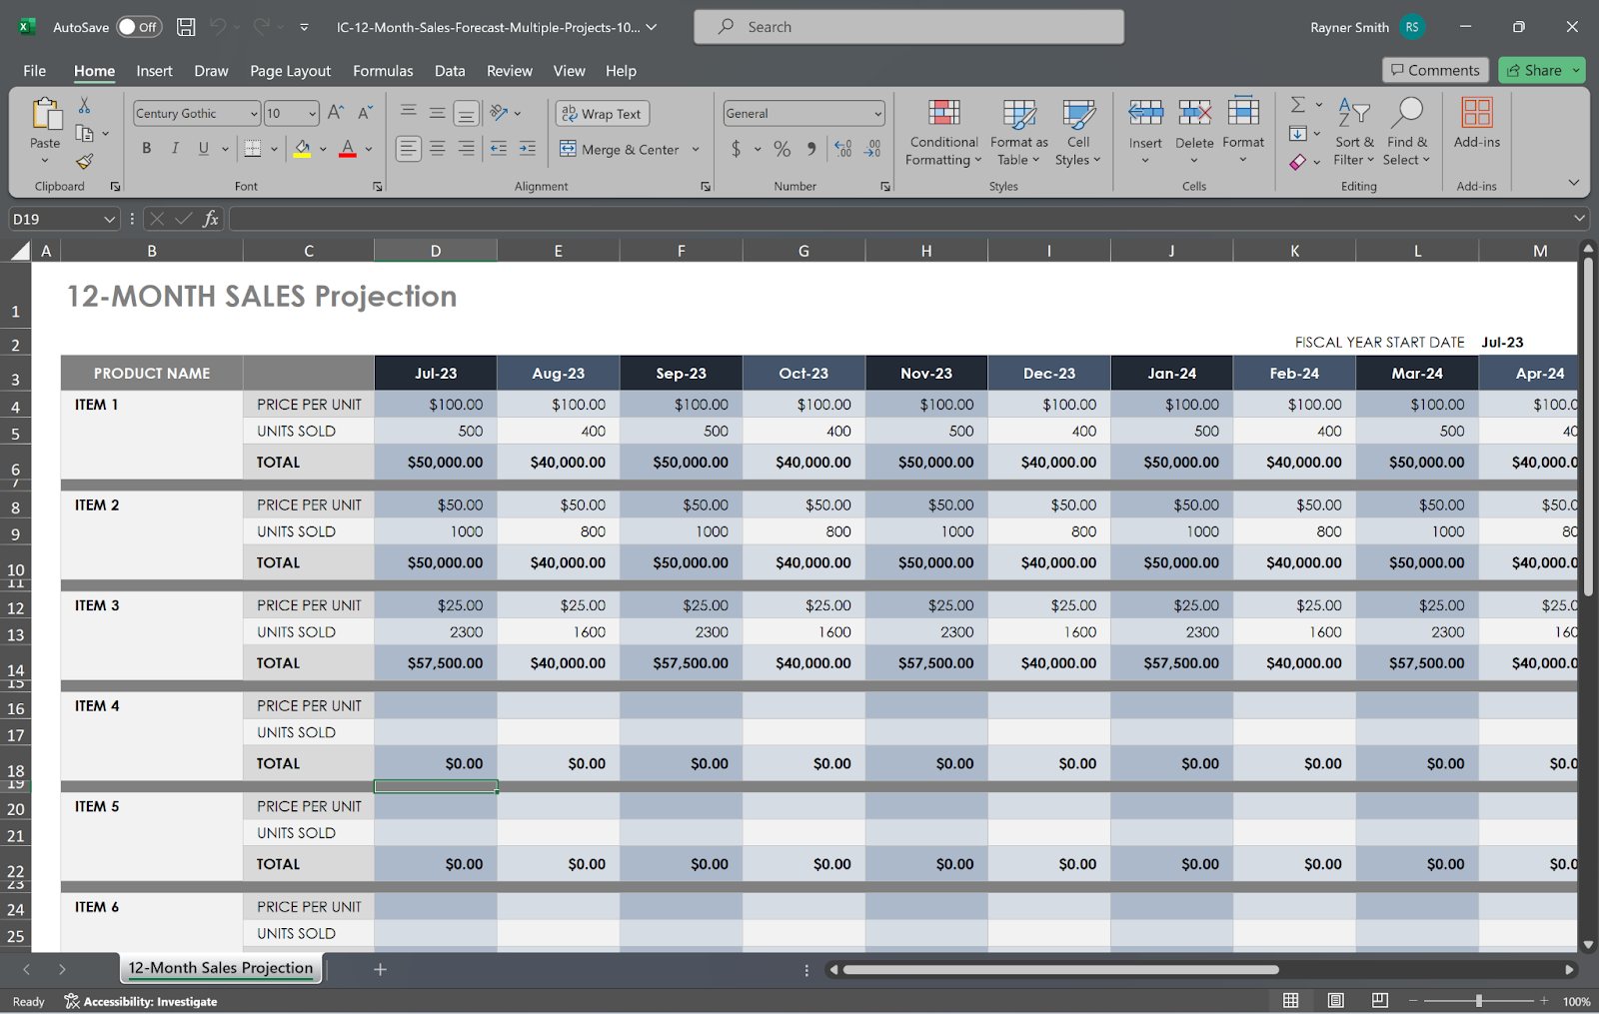This screenshot has height=1014, width=1599.
Task: Open the Name Box dropdown arrow
Action: point(109,219)
